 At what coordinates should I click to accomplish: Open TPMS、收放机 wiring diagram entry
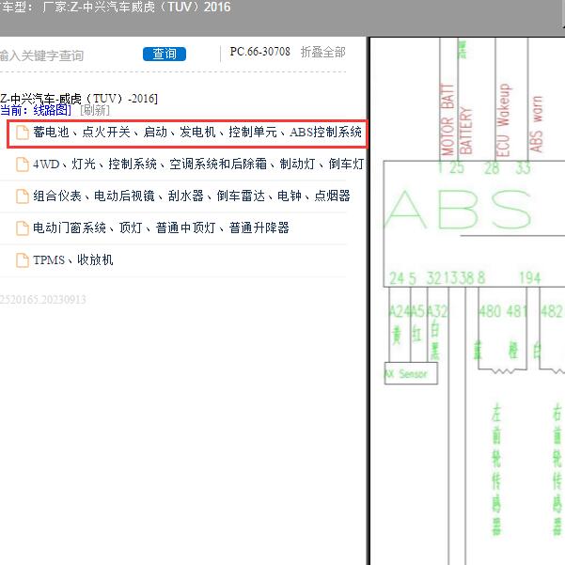pos(72,259)
